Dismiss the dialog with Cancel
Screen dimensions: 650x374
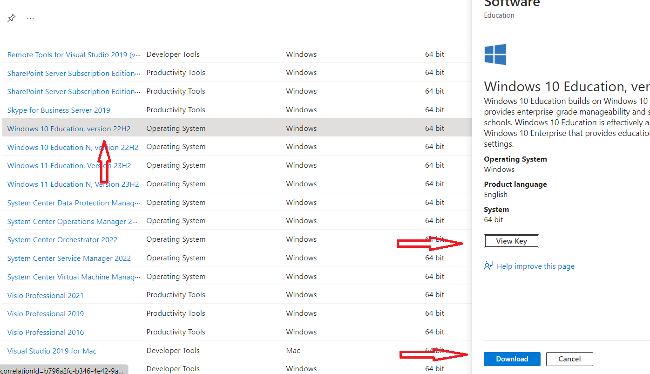pos(569,359)
